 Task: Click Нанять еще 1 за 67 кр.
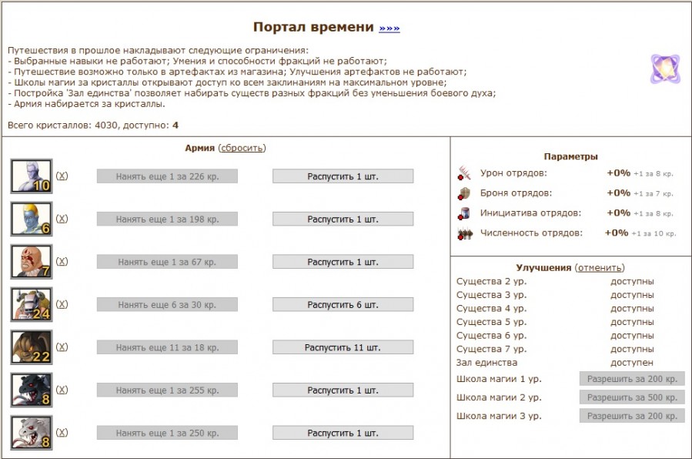coord(167,262)
